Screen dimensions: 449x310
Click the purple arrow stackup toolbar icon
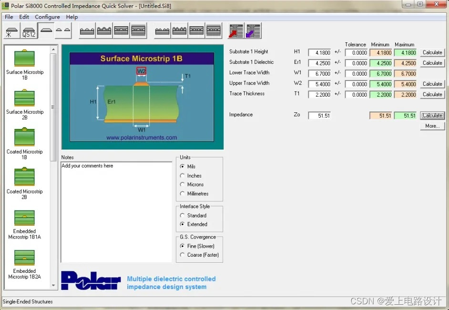[x=254, y=31]
